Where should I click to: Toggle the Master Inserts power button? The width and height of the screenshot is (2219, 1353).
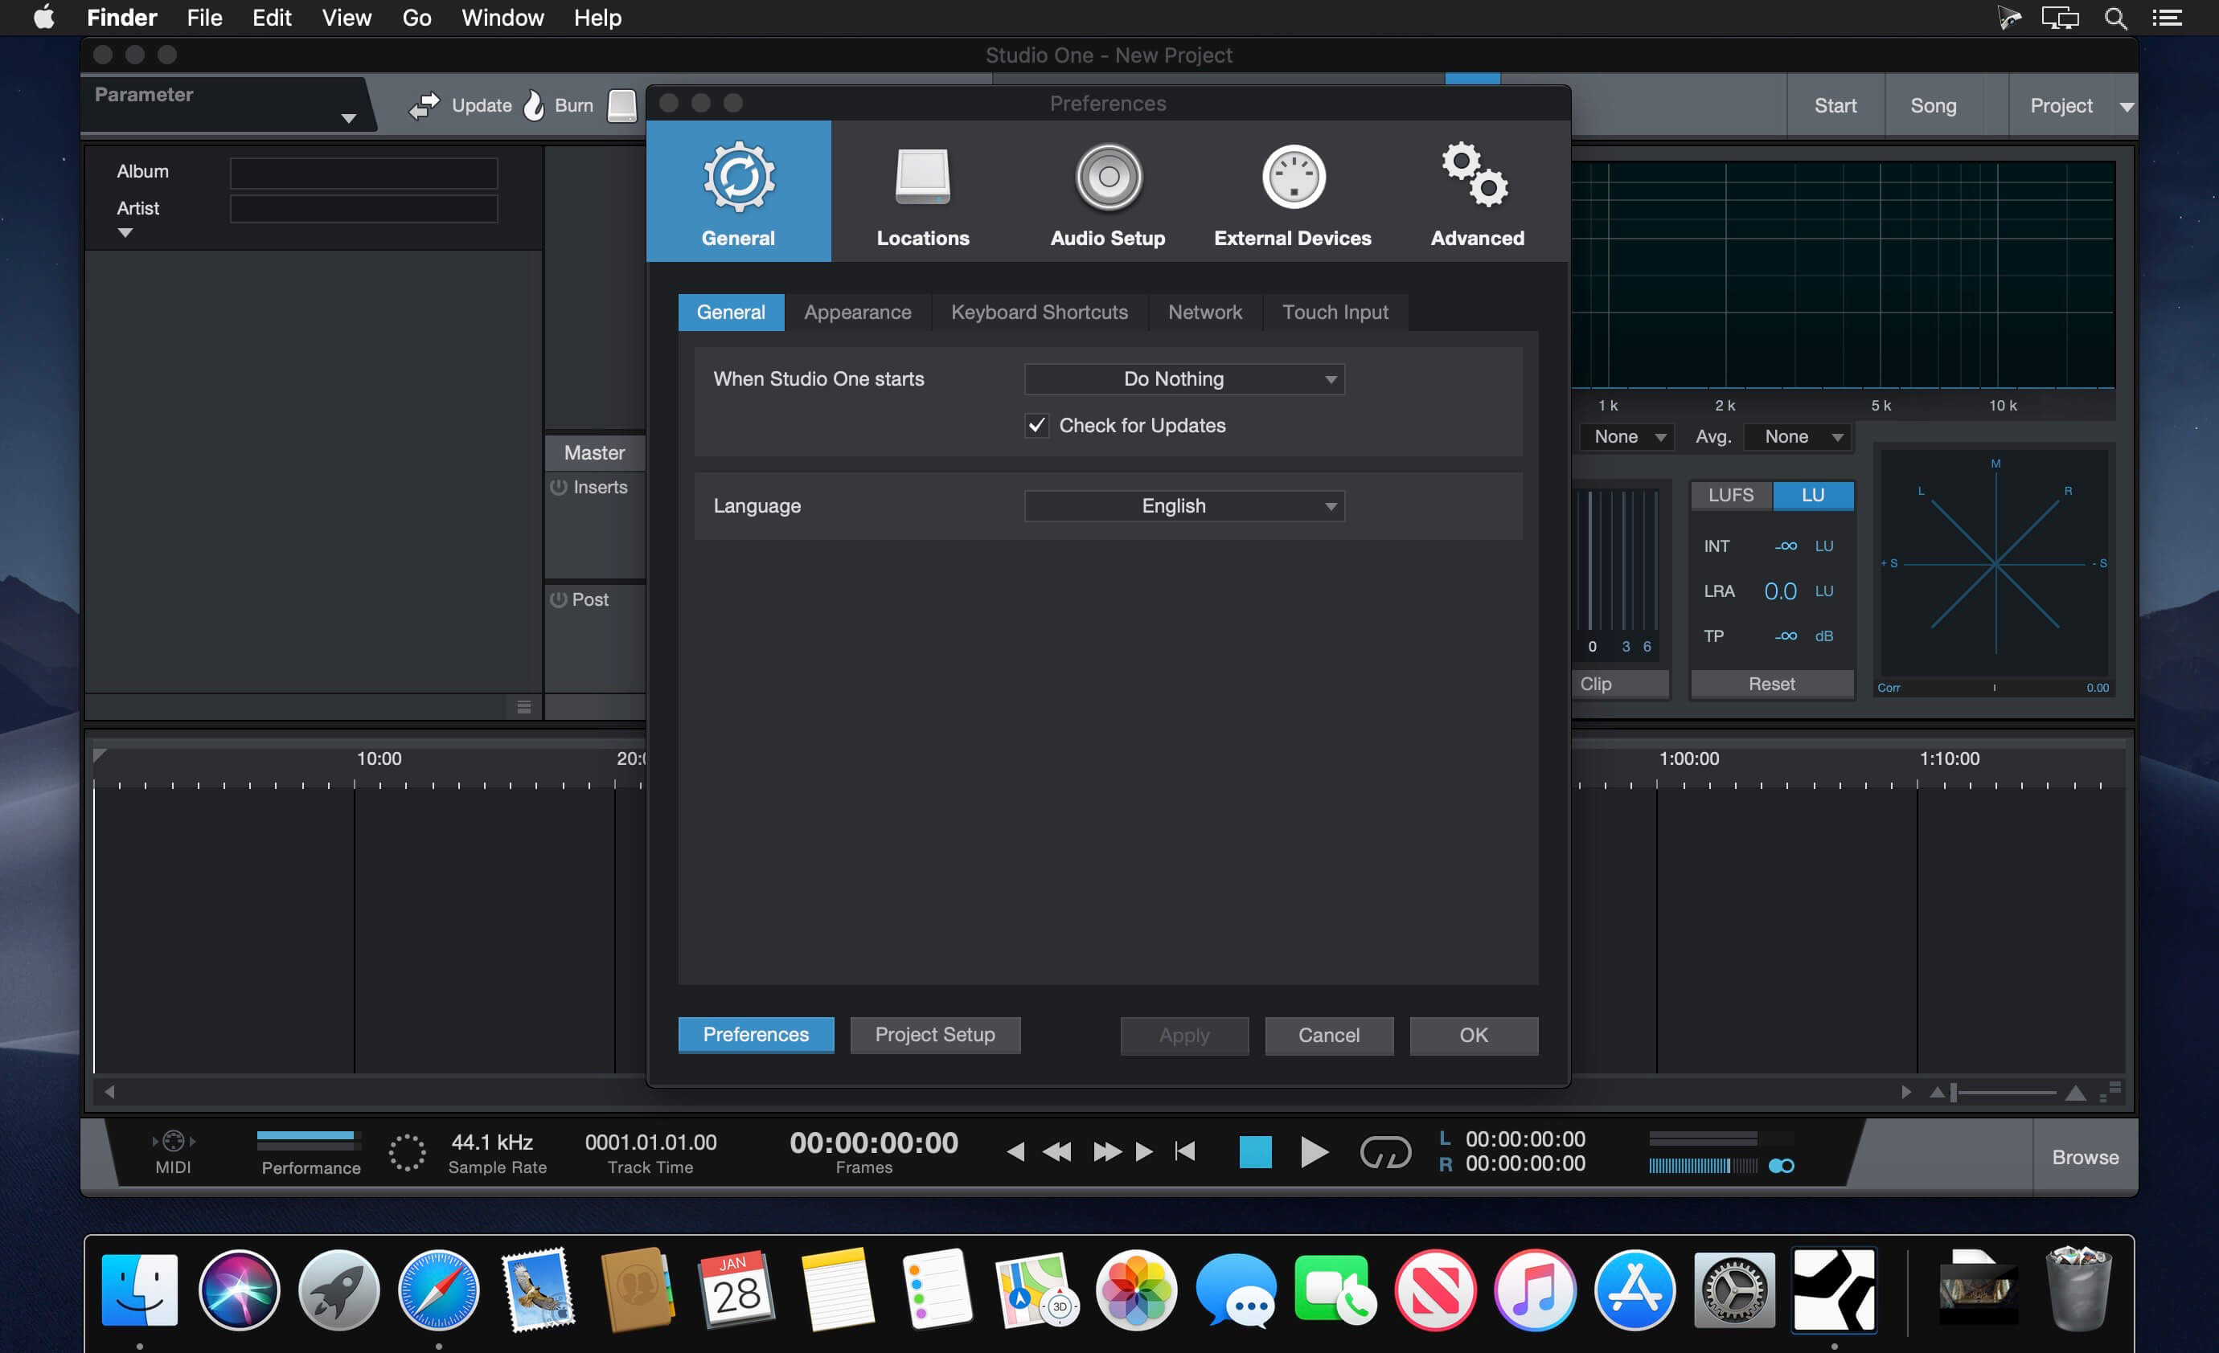558,487
